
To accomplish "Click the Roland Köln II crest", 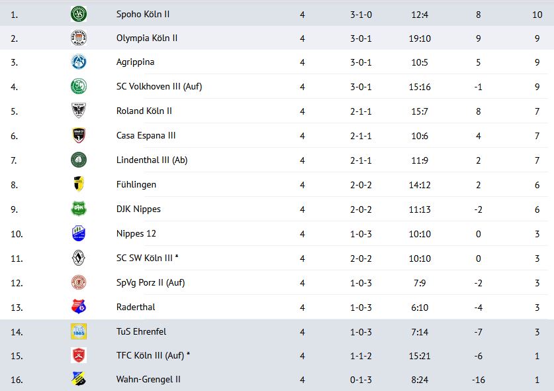I will 79,111.
